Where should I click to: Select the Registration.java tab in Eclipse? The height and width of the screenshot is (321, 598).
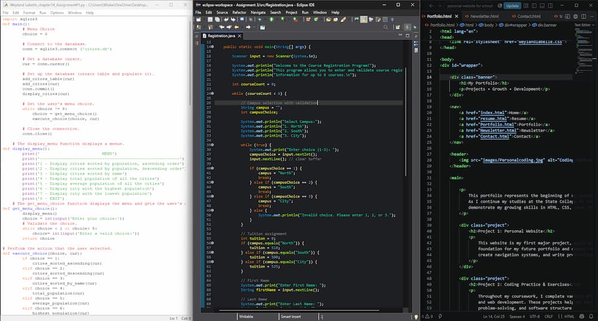point(221,36)
